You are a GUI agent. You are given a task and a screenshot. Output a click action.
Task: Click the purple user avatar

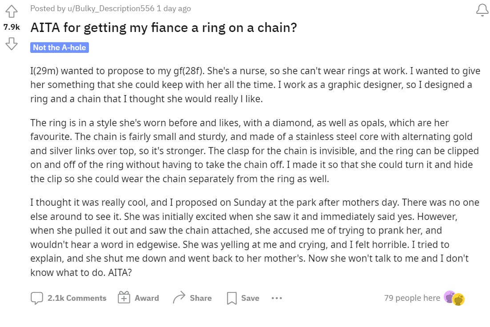(450, 297)
